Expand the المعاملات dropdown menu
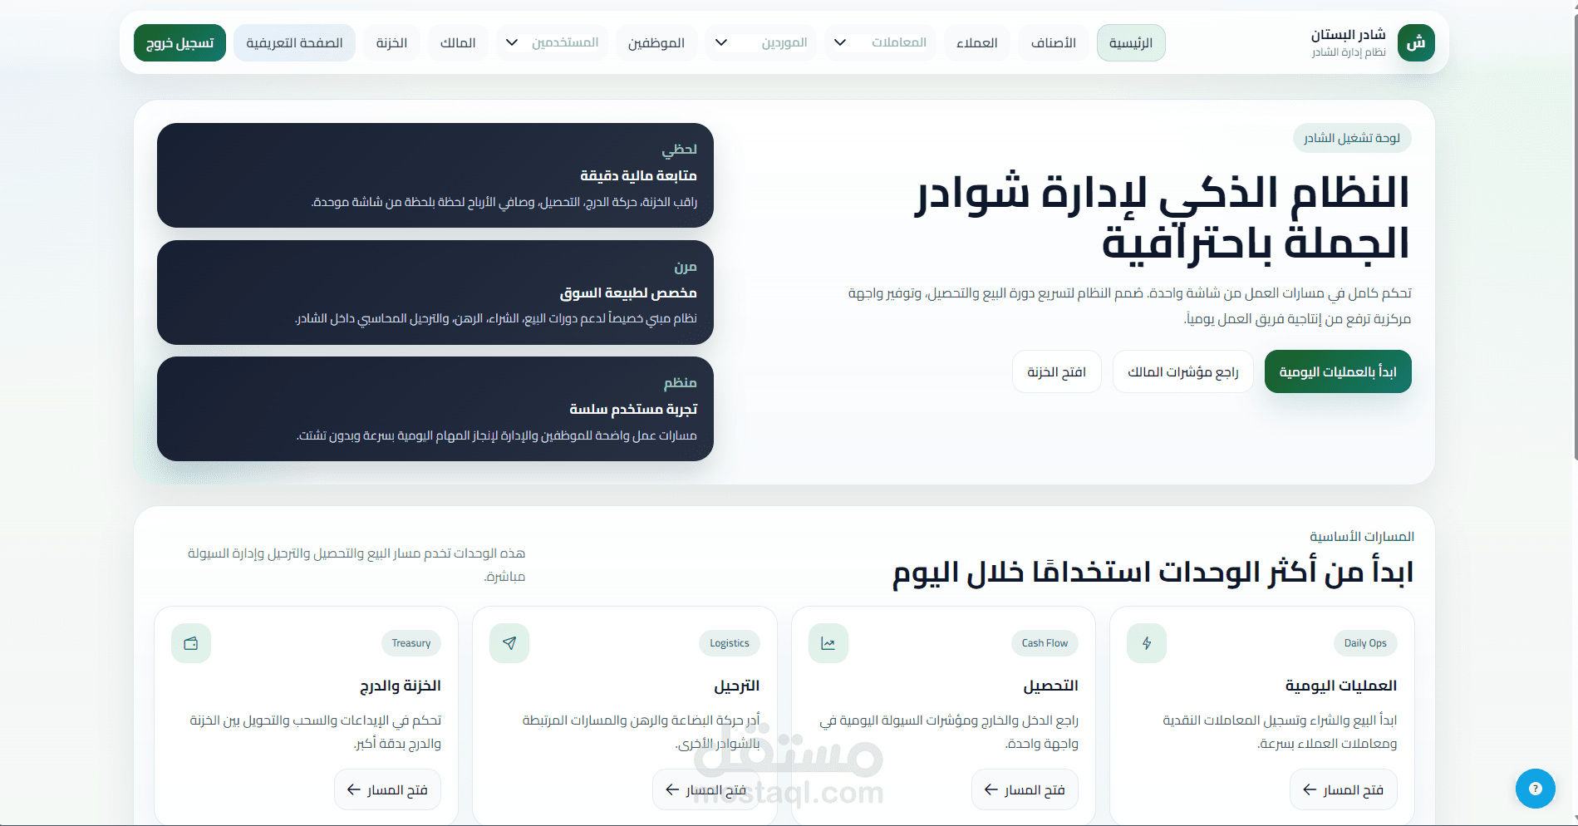Image resolution: width=1578 pixels, height=826 pixels. click(880, 42)
